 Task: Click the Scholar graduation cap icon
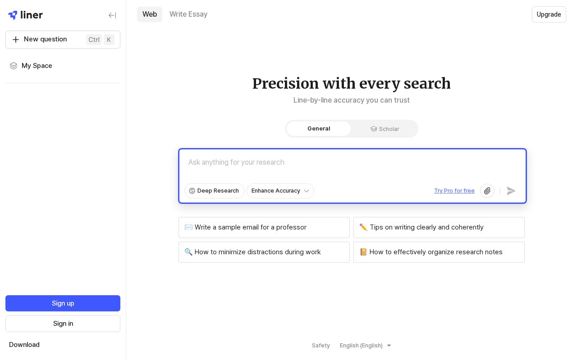373,129
